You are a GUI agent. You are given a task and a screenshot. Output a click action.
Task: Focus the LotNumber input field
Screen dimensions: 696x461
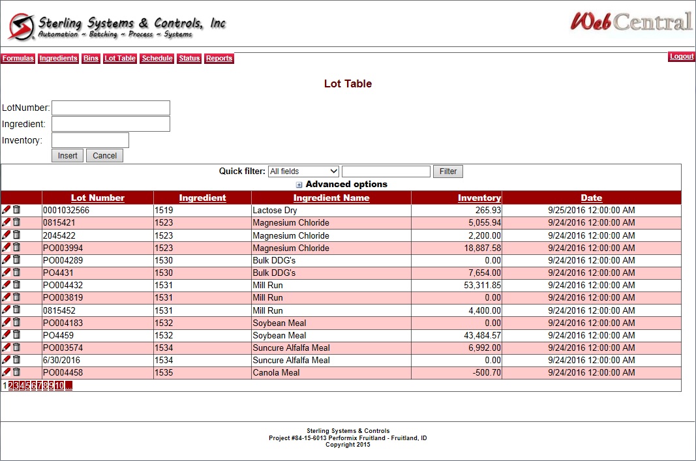tap(111, 108)
